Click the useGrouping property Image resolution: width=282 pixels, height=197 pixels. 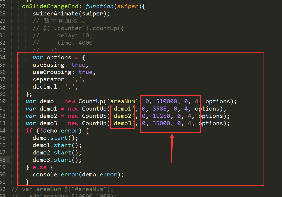point(52,72)
